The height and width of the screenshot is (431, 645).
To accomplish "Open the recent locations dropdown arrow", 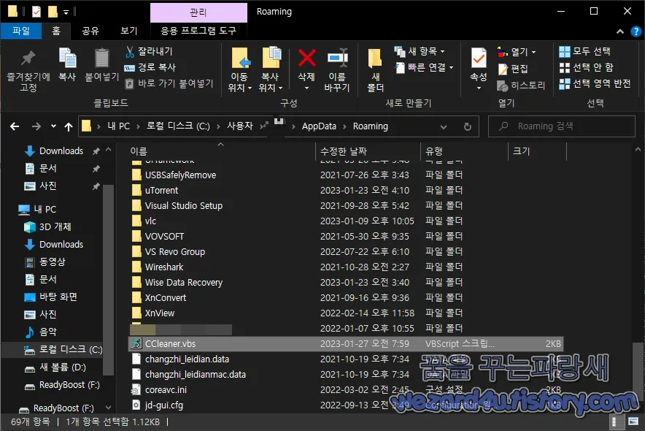I will 53,126.
